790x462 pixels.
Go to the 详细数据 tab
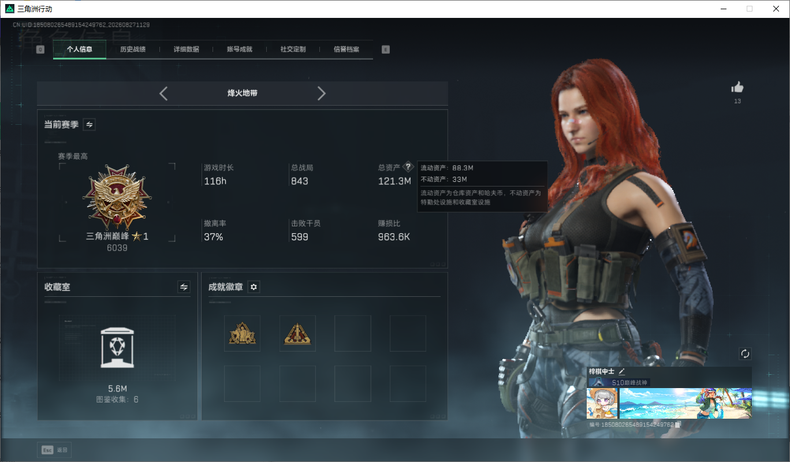(x=187, y=50)
